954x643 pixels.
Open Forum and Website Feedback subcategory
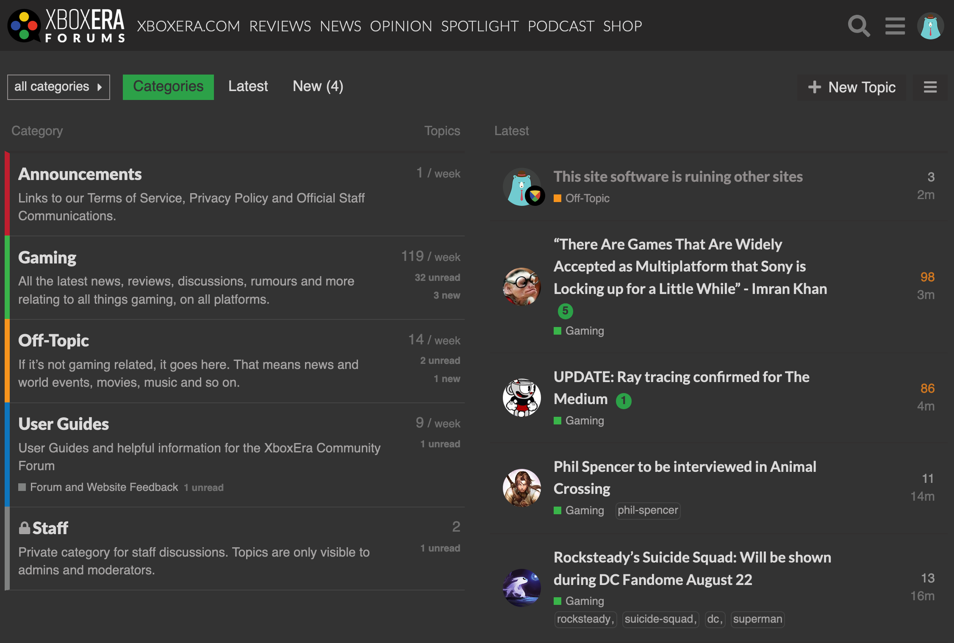click(x=104, y=487)
